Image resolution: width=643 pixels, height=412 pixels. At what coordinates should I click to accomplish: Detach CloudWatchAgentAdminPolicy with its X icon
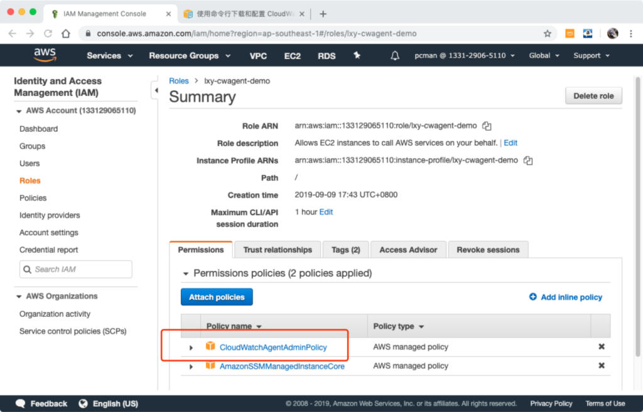601,347
